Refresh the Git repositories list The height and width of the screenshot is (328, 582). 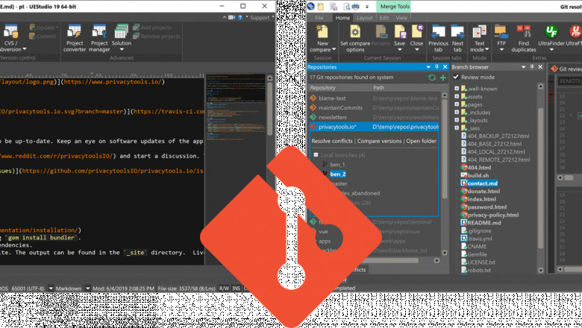432,78
